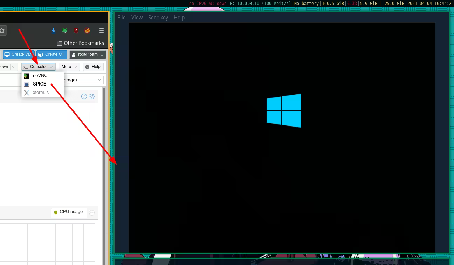Click the Windows logo in VM display
The width and height of the screenshot is (454, 265).
coord(284,110)
